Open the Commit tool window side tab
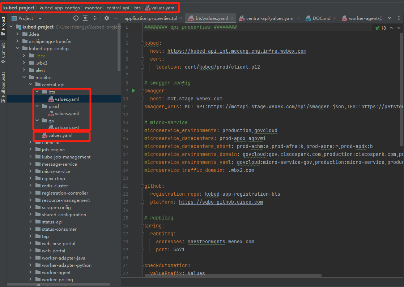This screenshot has height=287, width=404. coord(3,53)
